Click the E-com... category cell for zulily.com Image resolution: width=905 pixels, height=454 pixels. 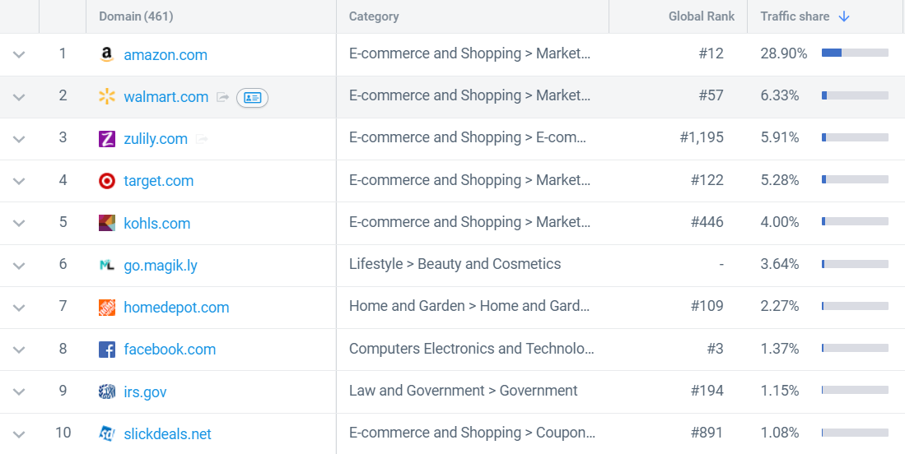[468, 137]
